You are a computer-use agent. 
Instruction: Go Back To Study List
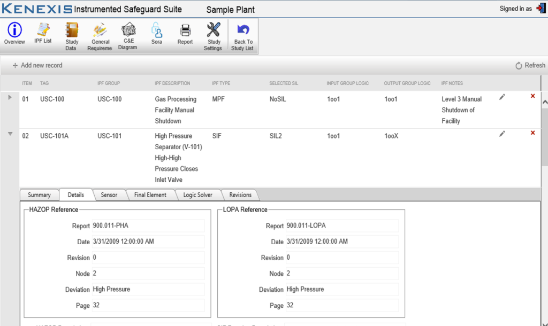[x=243, y=36]
